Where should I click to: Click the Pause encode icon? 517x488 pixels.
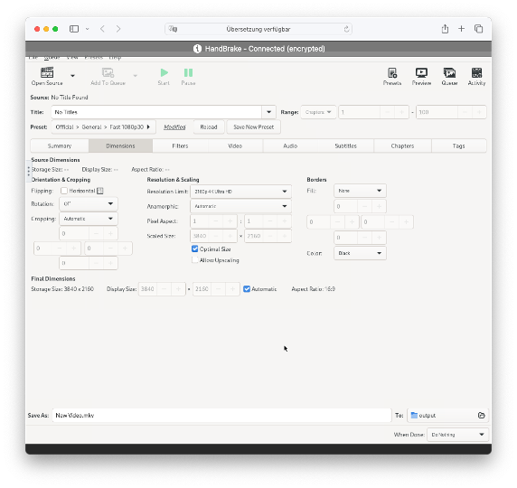[188, 72]
